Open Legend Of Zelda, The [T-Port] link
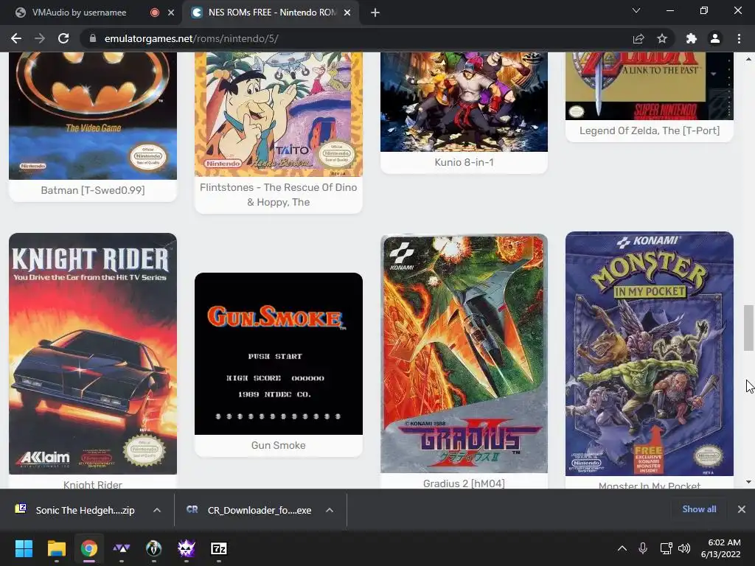The image size is (755, 566). 650,130
